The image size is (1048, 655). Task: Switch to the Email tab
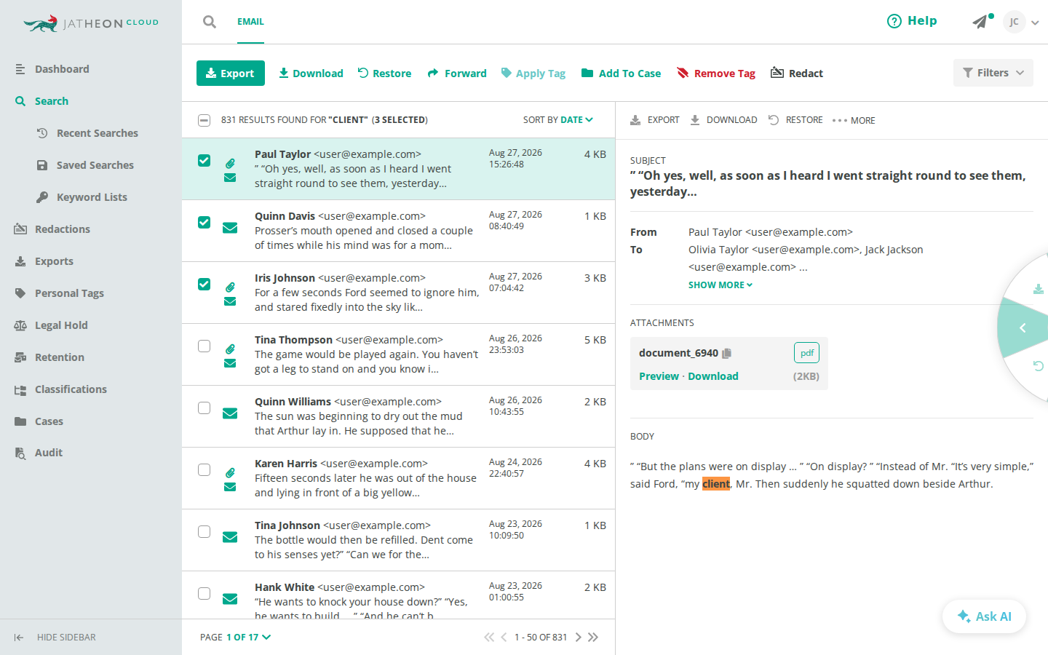tap(250, 22)
